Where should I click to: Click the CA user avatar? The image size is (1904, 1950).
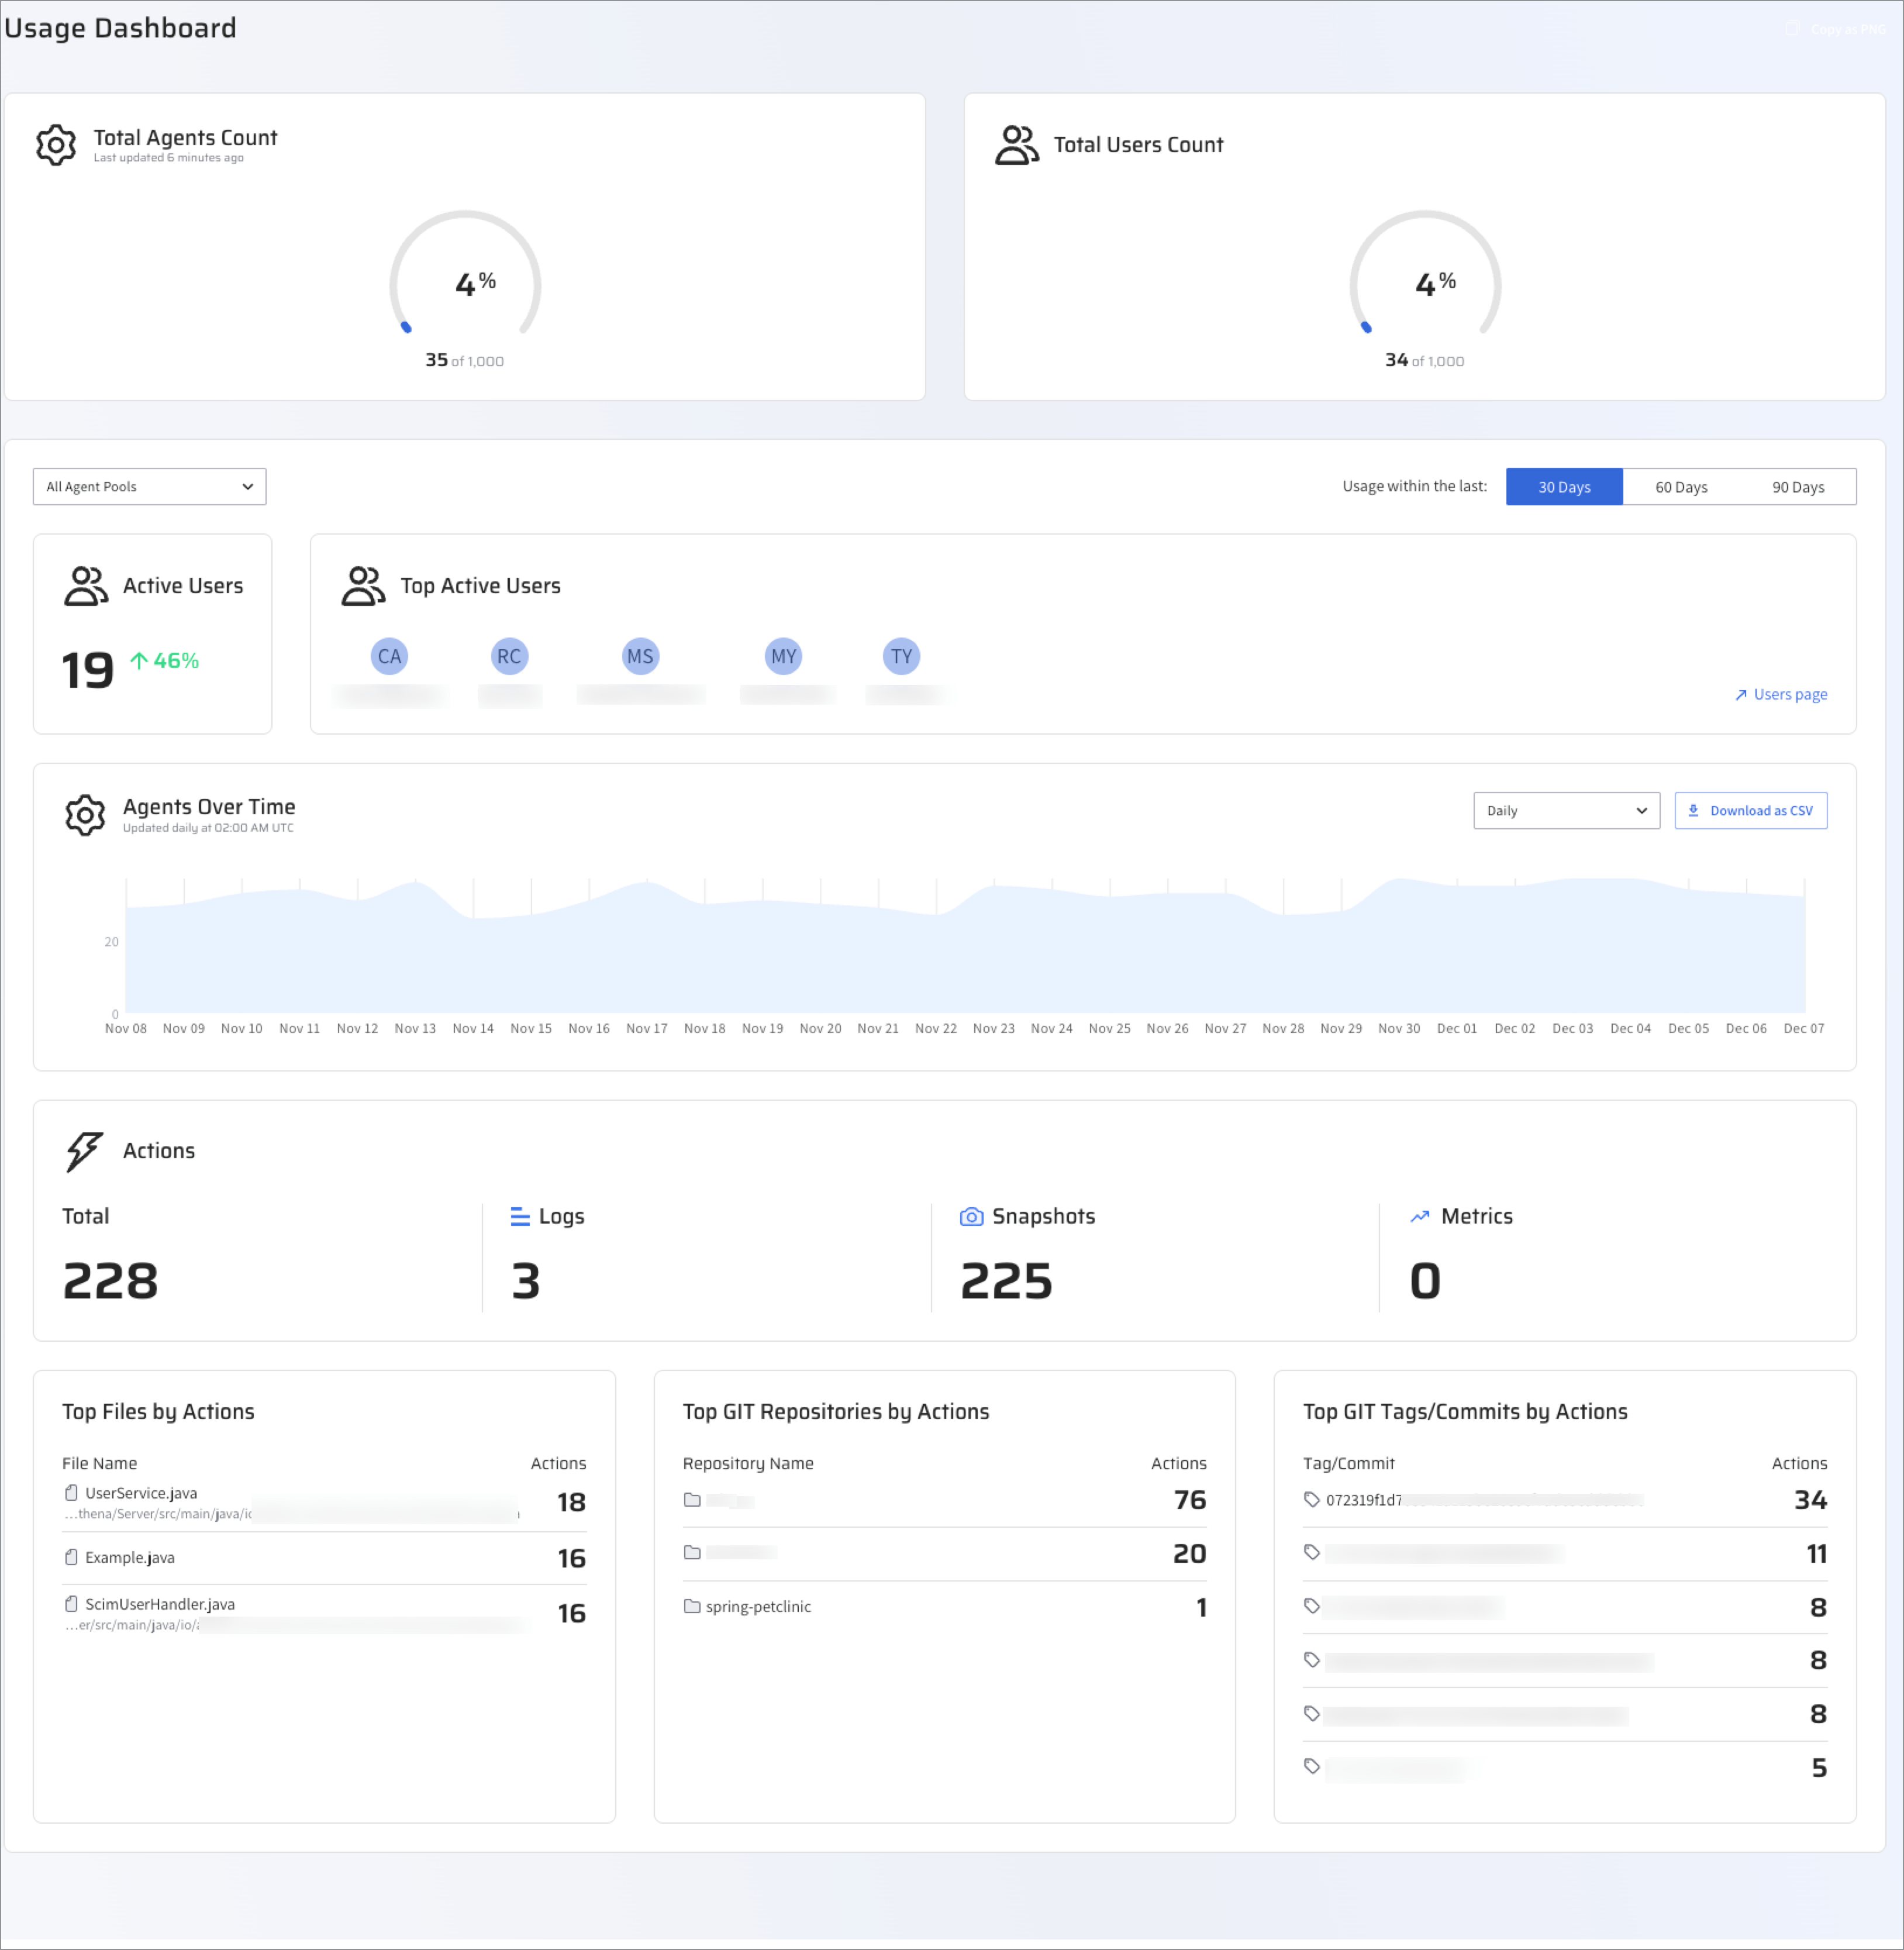[x=389, y=656]
